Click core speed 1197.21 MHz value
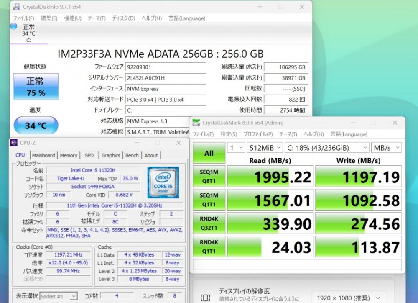Screen dimensions: 418x303 click(68, 255)
